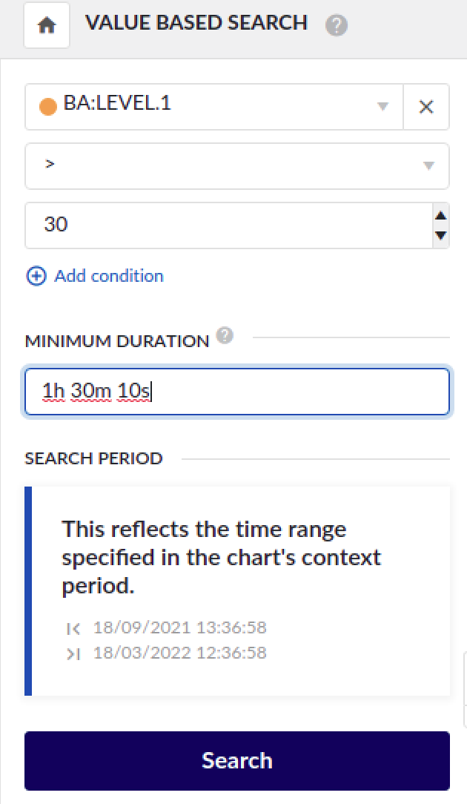Screen dimensions: 467x804
Task: Select the '>' operator combo box
Action: 222,166
